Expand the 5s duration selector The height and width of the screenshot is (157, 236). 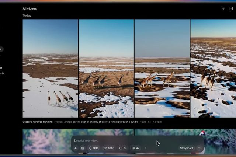tap(123, 148)
